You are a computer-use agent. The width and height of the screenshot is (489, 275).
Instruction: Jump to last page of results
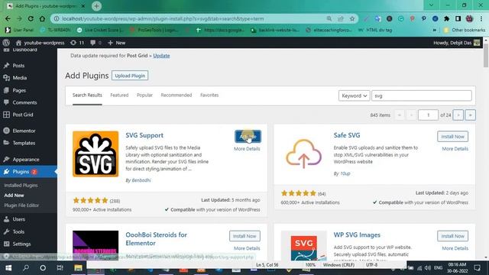tap(471, 115)
